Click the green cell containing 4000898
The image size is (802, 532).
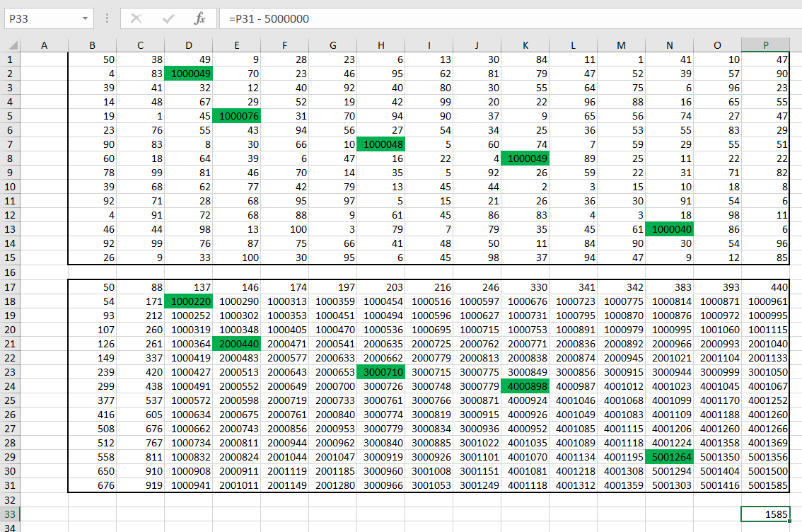coord(525,386)
